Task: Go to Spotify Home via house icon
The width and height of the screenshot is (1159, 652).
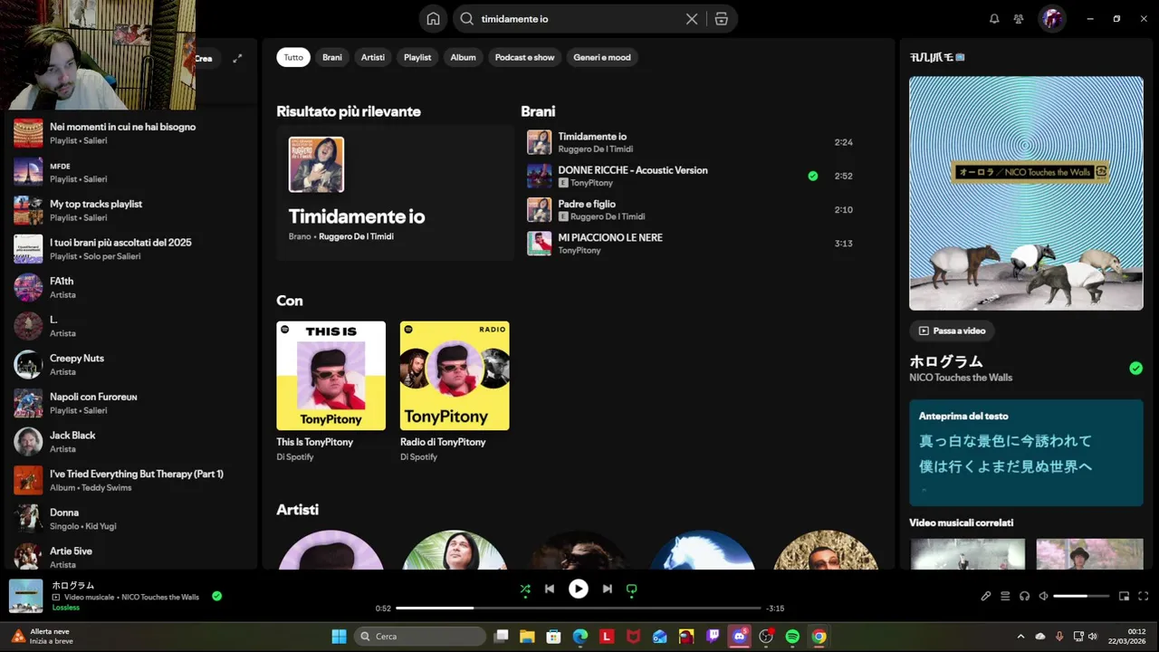Action: point(433,19)
